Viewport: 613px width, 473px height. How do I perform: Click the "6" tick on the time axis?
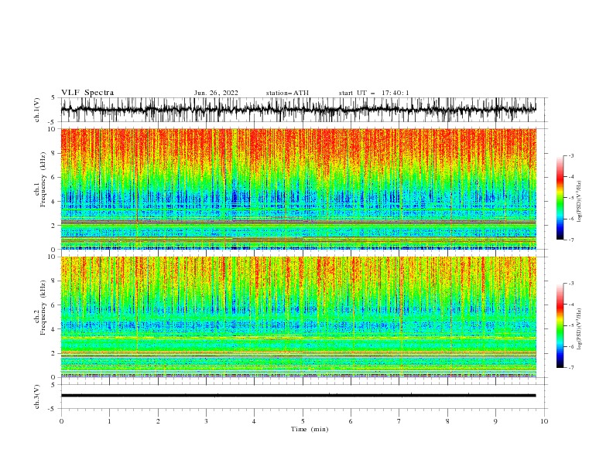tap(351, 421)
